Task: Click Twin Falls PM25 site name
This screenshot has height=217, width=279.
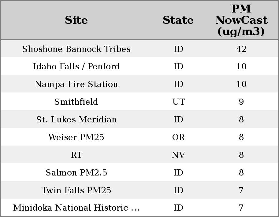Action: (x=76, y=190)
